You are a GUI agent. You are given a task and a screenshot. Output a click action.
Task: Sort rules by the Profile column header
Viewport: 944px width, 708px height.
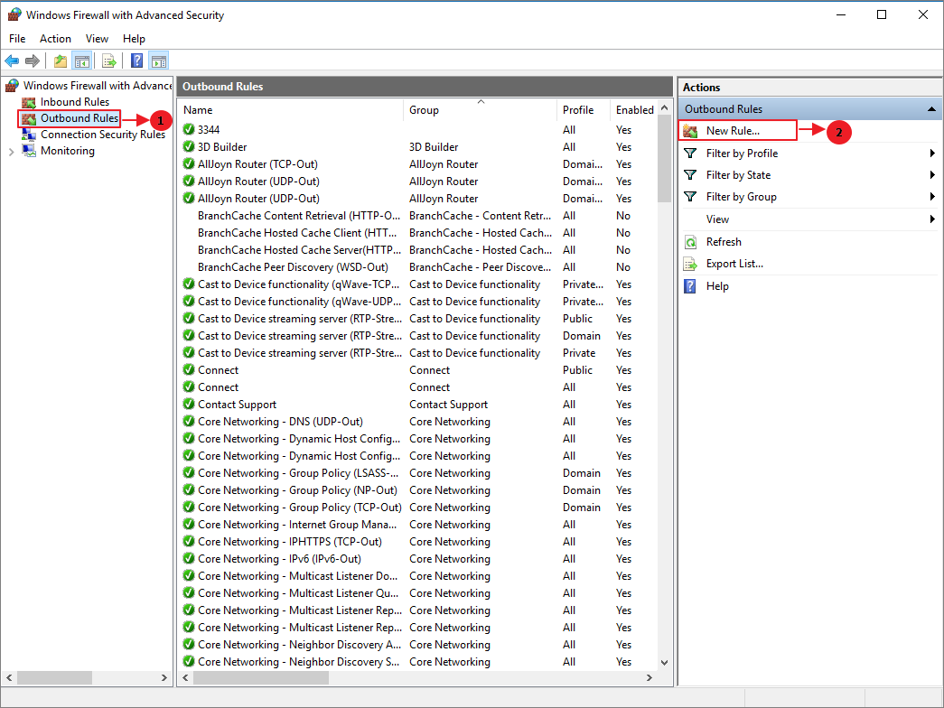pyautogui.click(x=584, y=110)
